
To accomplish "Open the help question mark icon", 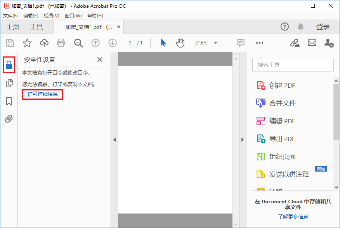I will (x=285, y=27).
